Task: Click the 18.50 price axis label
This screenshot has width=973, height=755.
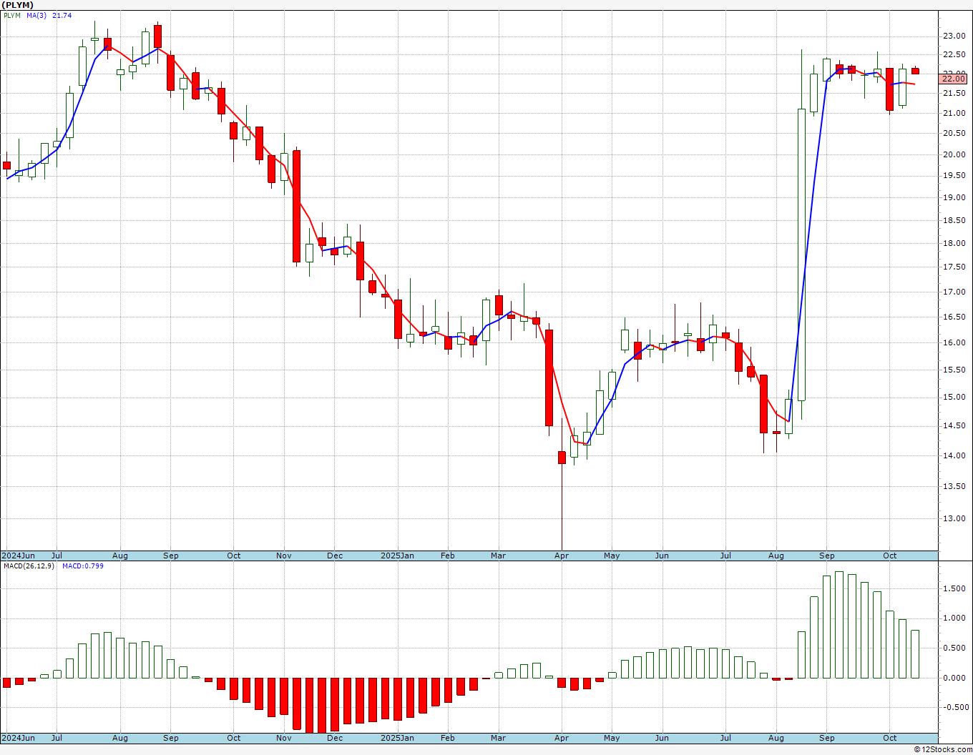Action: tap(954, 220)
